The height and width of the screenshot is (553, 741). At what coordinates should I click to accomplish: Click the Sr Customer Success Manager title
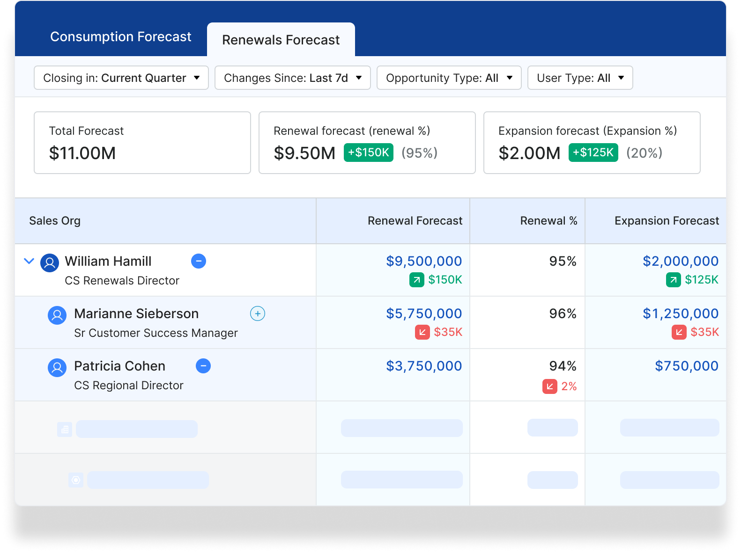click(x=156, y=333)
